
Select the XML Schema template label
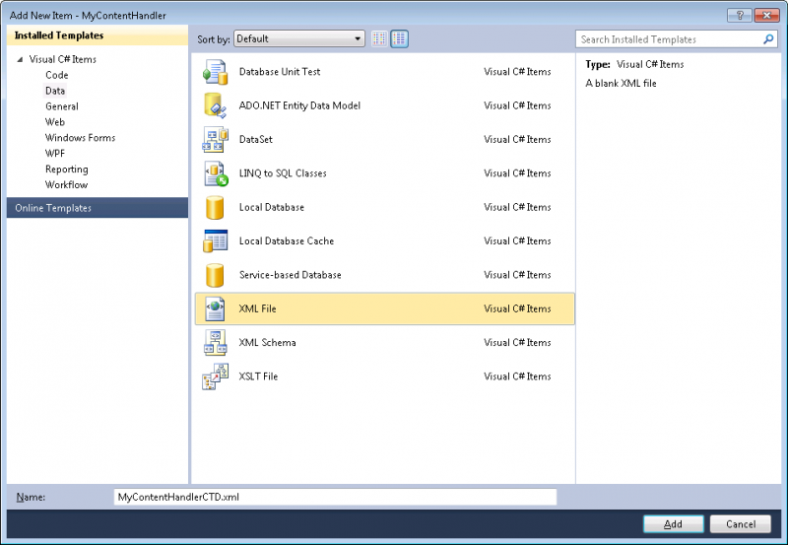click(267, 342)
